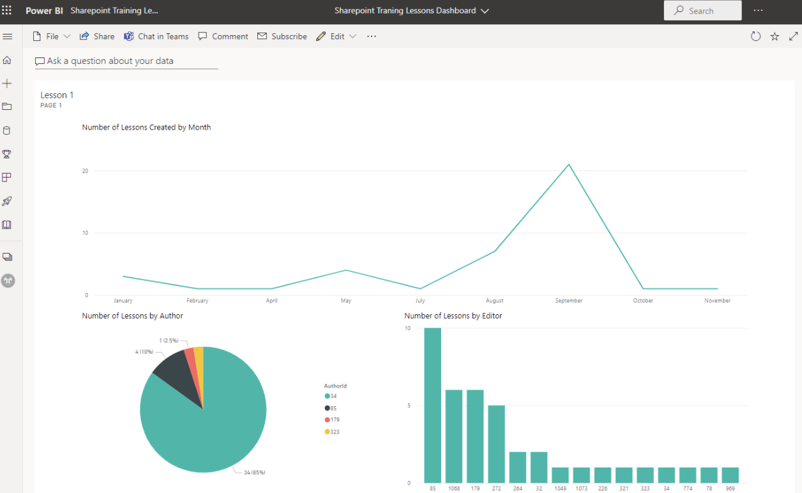Open Metrics trophy icon in sidebar
Viewport: 802px width, 493px height.
coord(7,154)
